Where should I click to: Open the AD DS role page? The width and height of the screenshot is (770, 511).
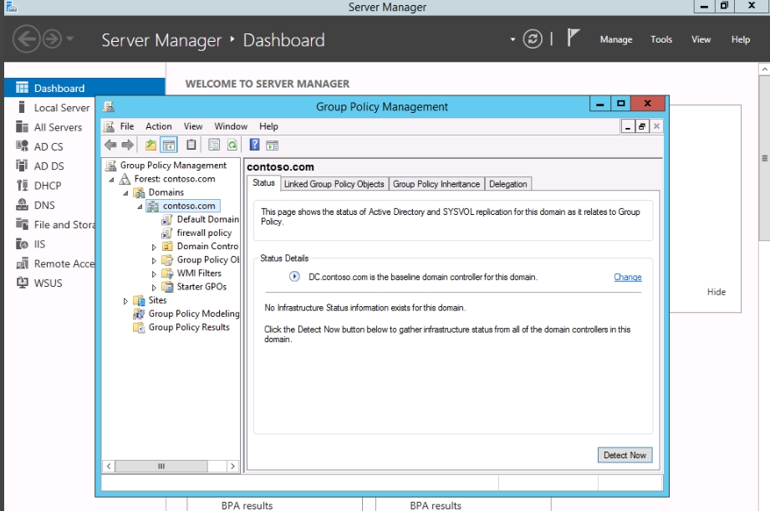49,166
